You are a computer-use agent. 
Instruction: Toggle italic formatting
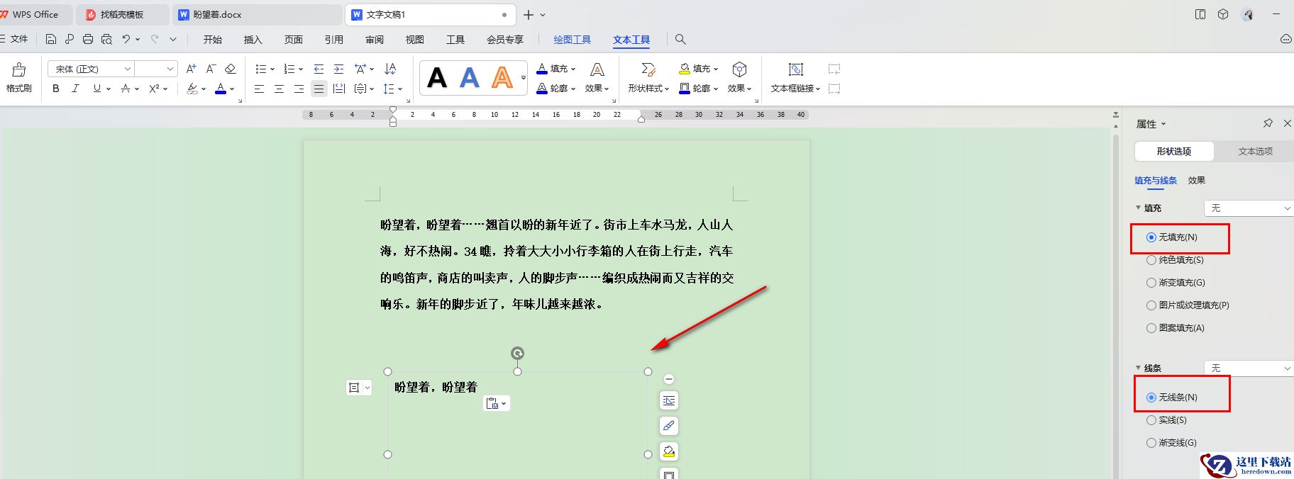pos(76,89)
